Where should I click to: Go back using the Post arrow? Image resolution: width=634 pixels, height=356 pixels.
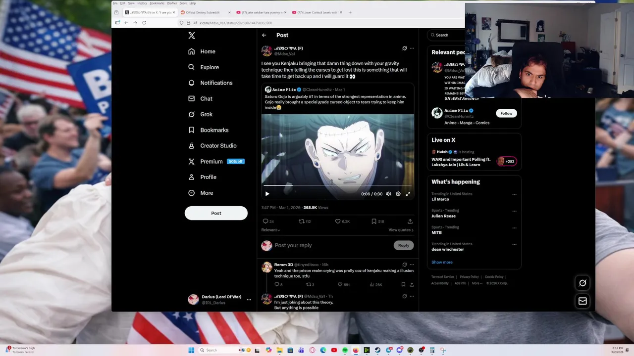[x=264, y=35]
